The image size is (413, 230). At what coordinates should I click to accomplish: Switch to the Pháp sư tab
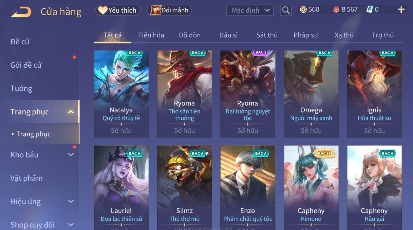306,35
